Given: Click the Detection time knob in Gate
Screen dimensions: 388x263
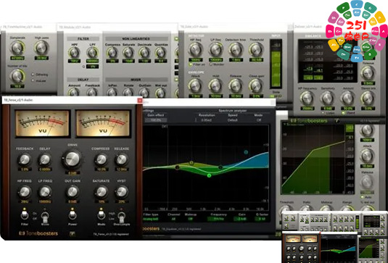Looking at the screenshot, I should click(x=236, y=49).
